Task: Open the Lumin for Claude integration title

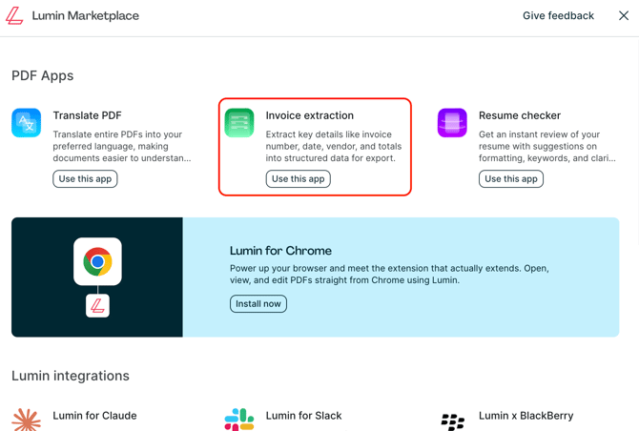Action: (94, 416)
